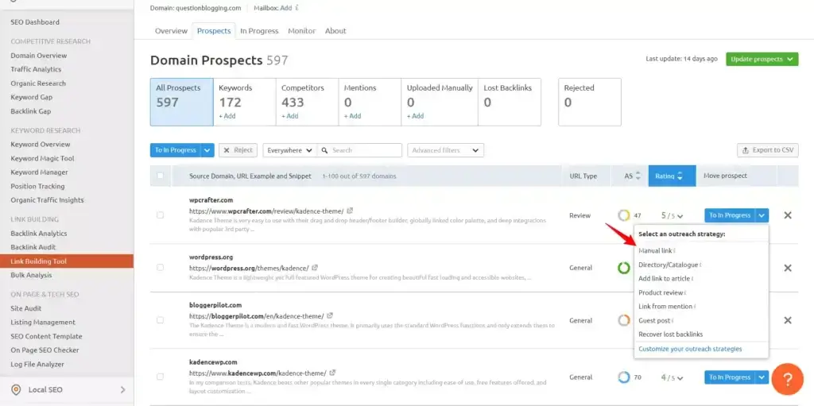Open external link icon for wpcrafter.com URL
814x406 pixels.
pos(350,211)
